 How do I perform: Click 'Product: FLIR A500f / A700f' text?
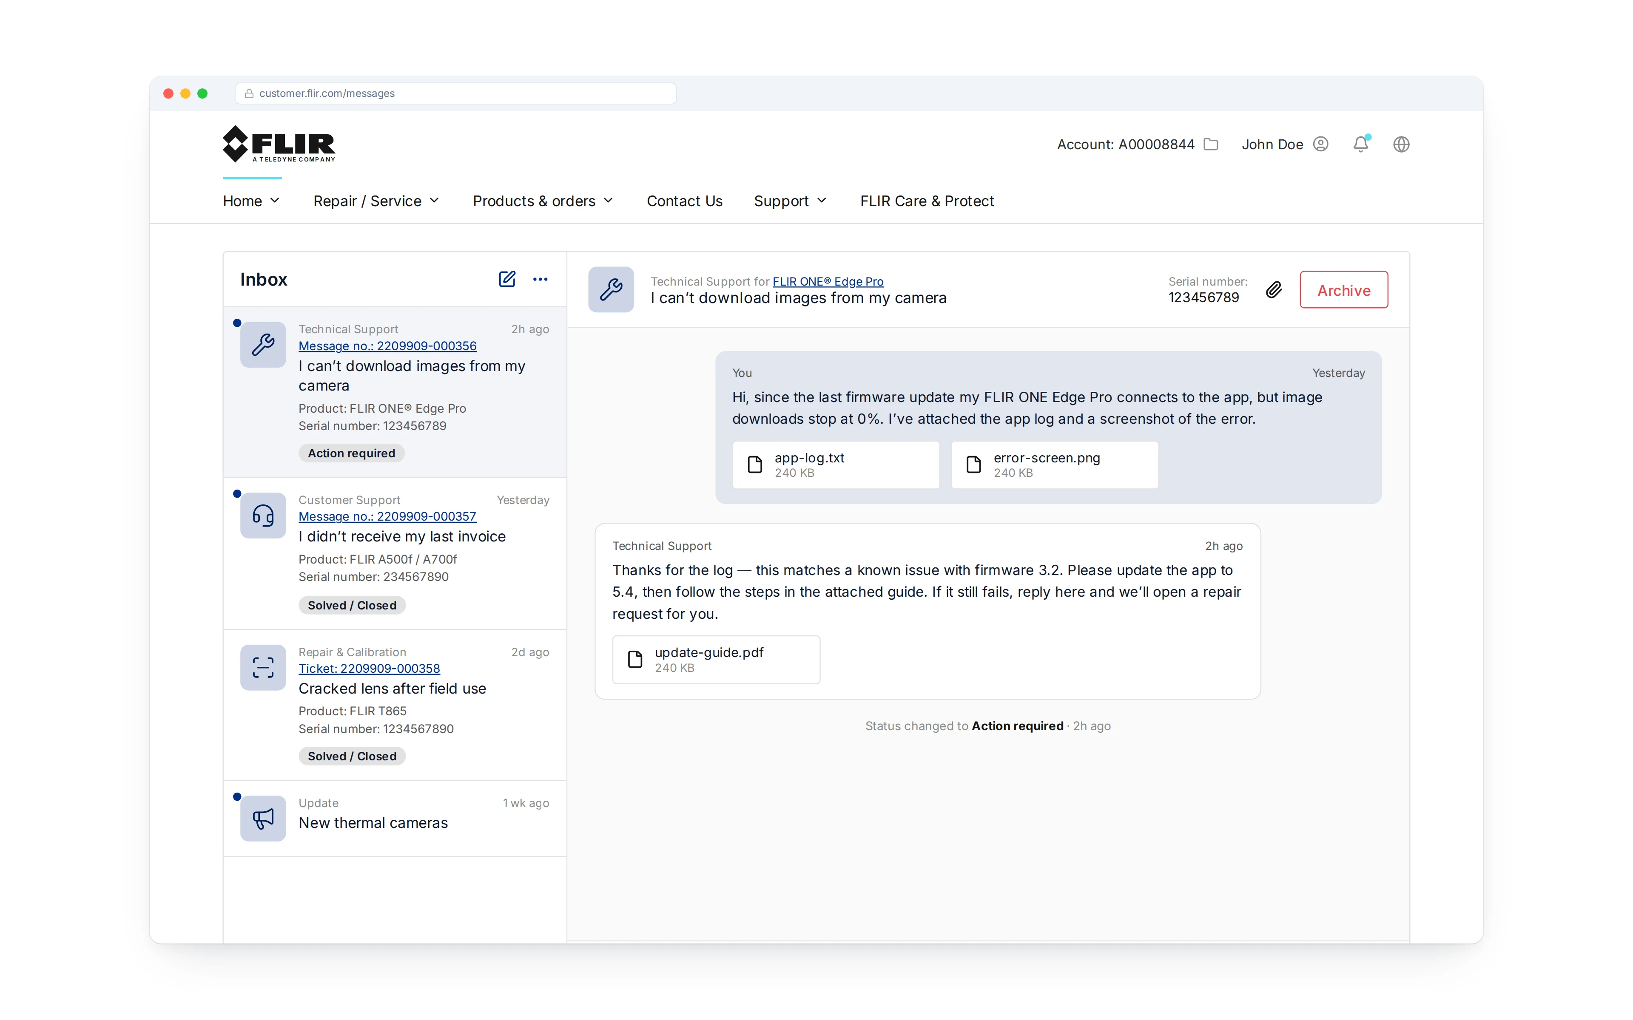[378, 559]
